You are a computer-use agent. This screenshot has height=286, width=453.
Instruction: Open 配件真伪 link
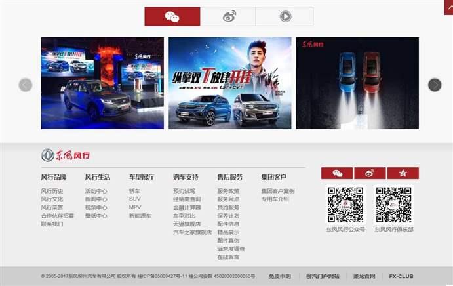[x=228, y=240]
